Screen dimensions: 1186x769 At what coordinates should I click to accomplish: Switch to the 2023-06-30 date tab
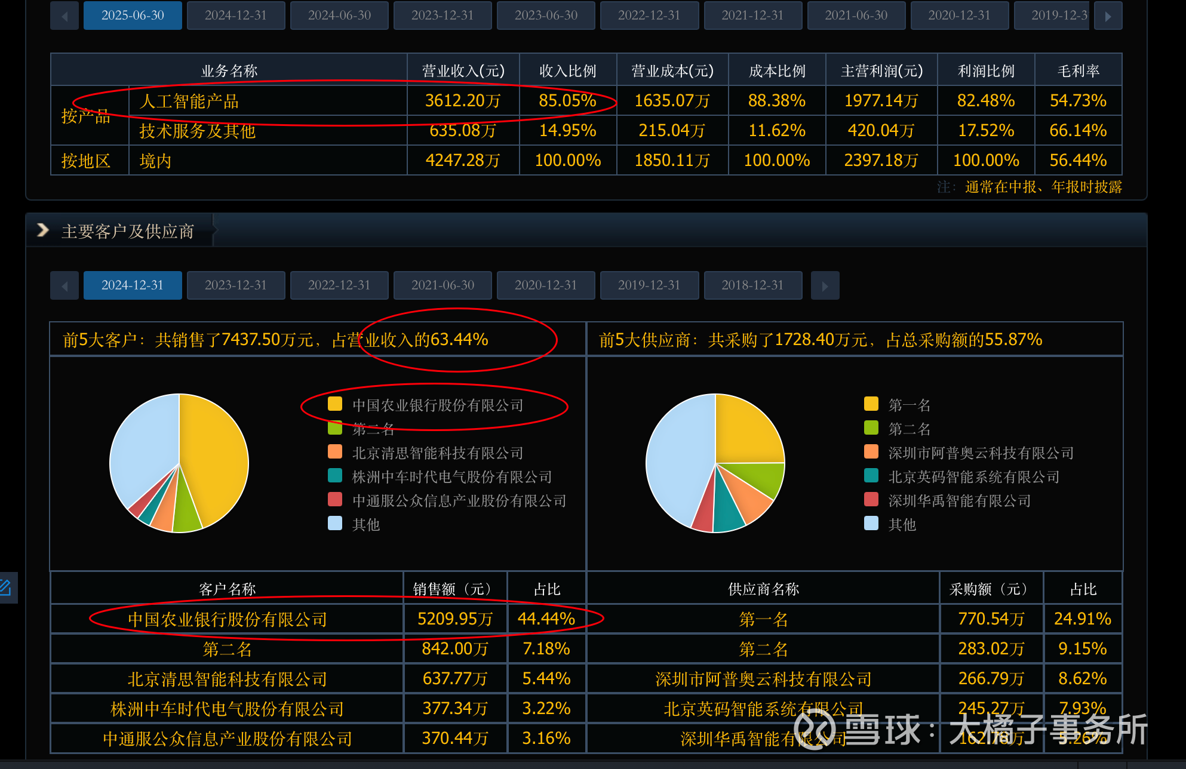tap(546, 16)
